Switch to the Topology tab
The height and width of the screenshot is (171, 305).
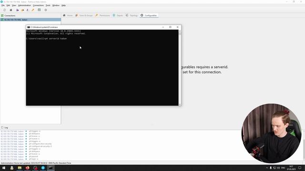coord(132,15)
